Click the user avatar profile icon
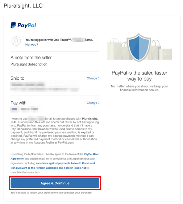 point(16,41)
